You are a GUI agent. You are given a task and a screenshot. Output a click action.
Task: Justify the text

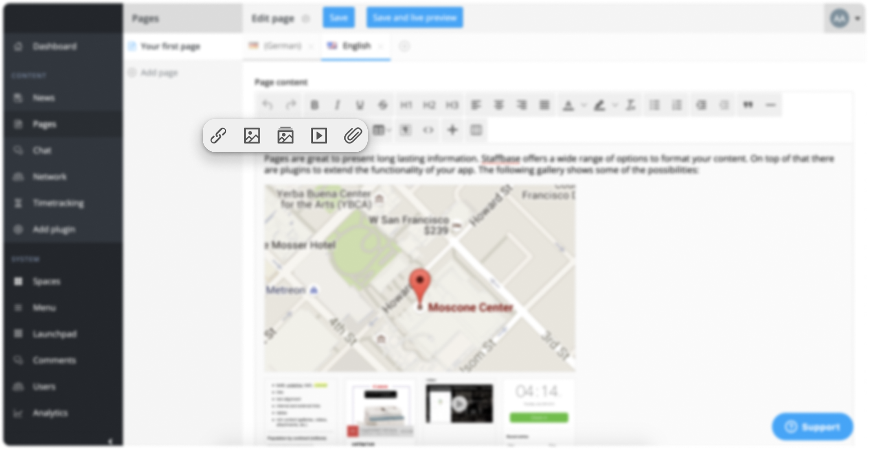pyautogui.click(x=544, y=105)
